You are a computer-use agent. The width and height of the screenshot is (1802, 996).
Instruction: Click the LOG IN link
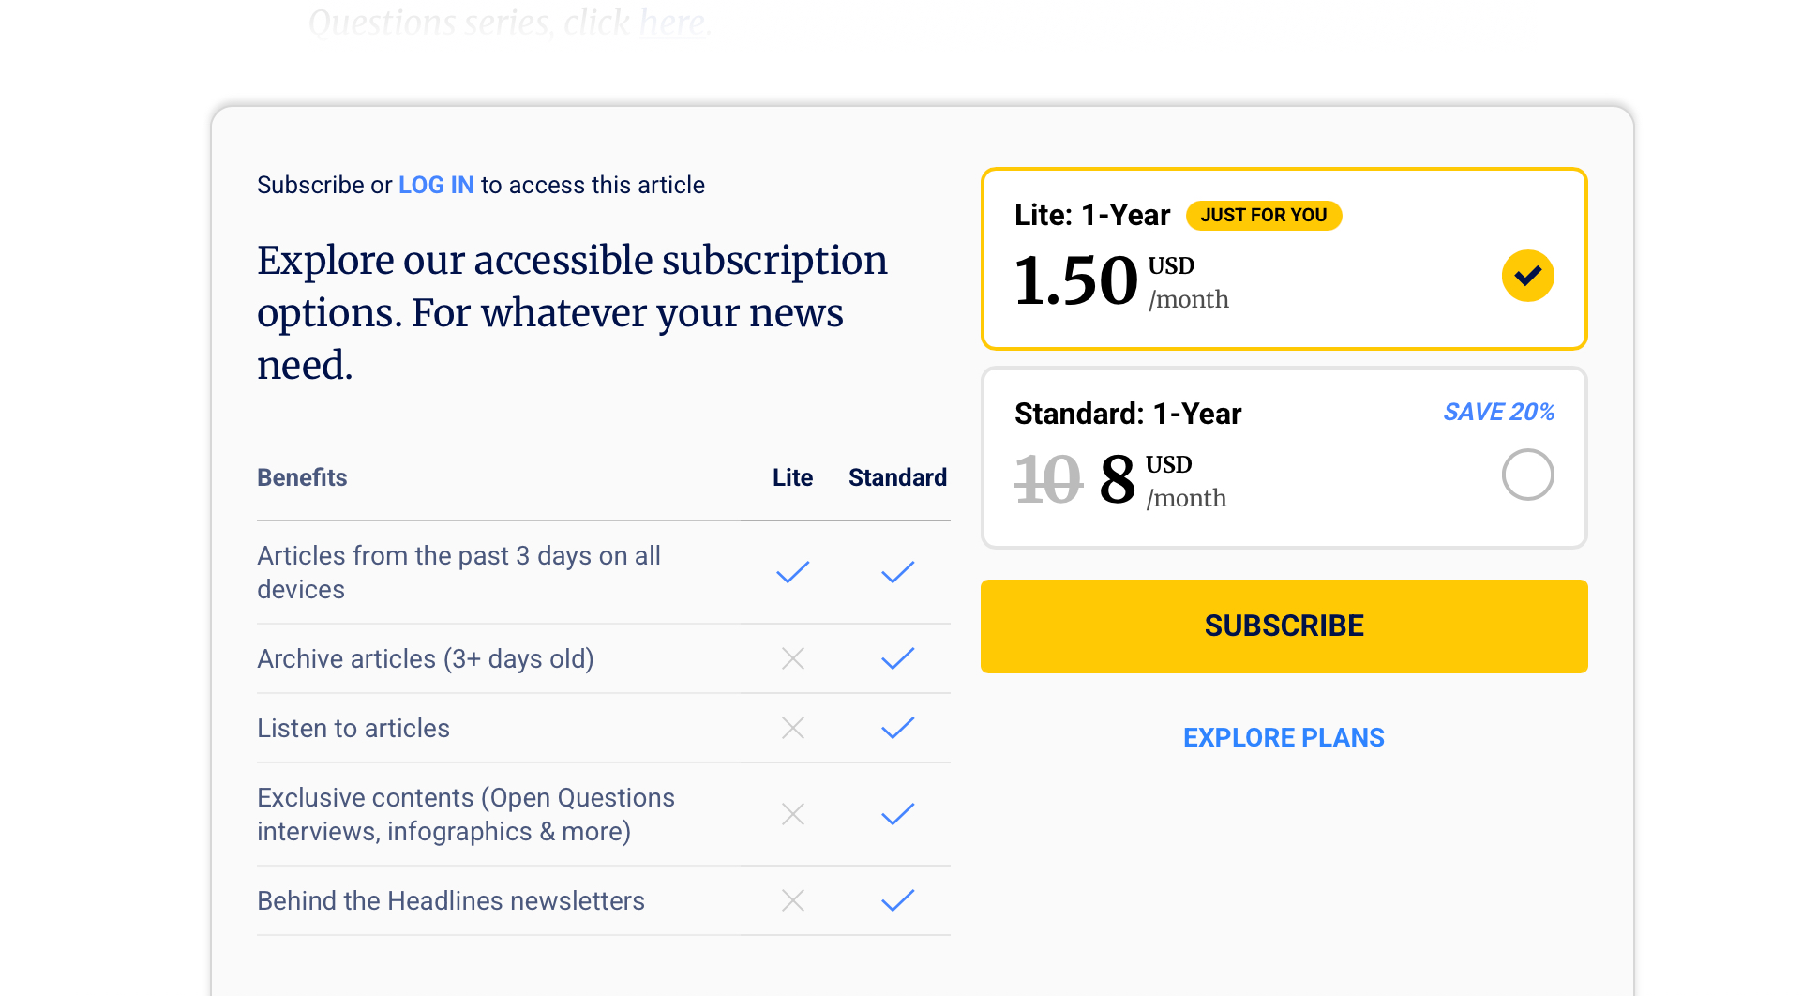[x=436, y=185]
